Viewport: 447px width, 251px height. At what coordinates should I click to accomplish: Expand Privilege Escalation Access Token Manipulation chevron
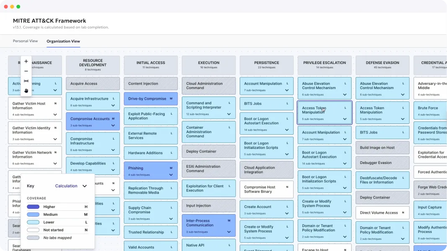[345, 119]
